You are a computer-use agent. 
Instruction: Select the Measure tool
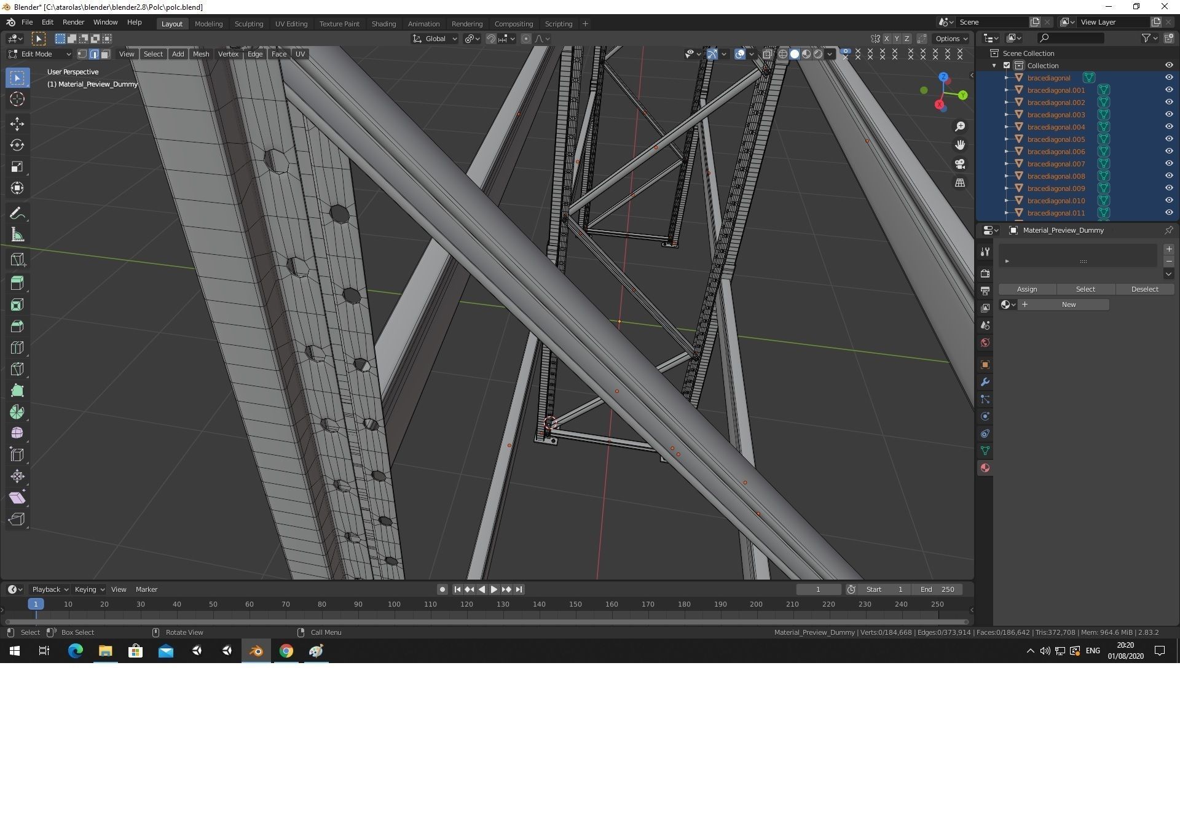tap(17, 235)
